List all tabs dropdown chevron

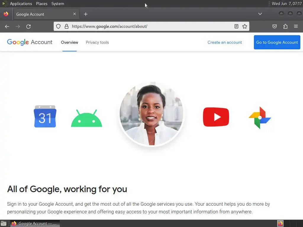point(260,14)
